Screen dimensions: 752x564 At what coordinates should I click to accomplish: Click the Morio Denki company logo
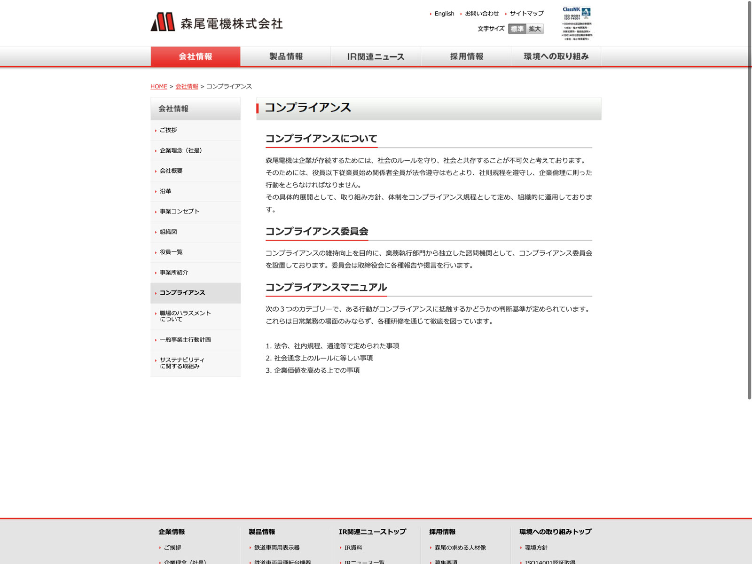pos(217,22)
